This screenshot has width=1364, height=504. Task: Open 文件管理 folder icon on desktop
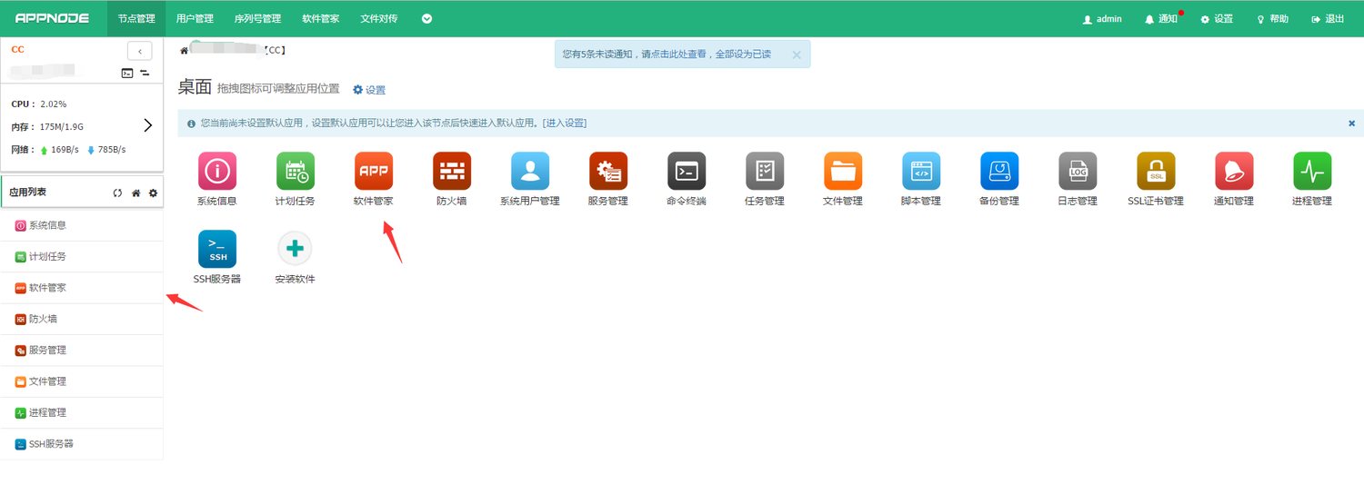pyautogui.click(x=843, y=171)
